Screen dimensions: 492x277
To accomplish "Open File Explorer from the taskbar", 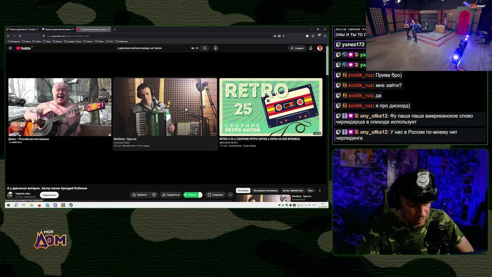I will pos(32,205).
